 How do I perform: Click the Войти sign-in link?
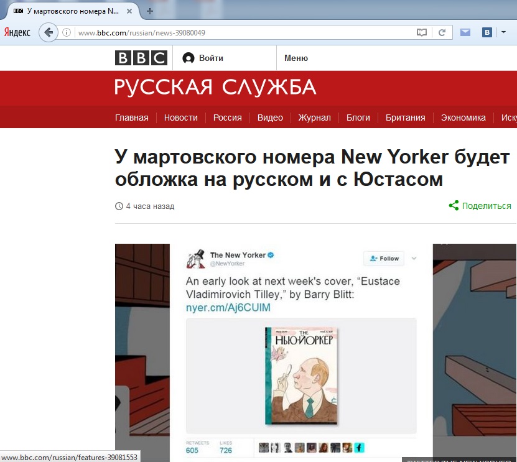(203, 58)
